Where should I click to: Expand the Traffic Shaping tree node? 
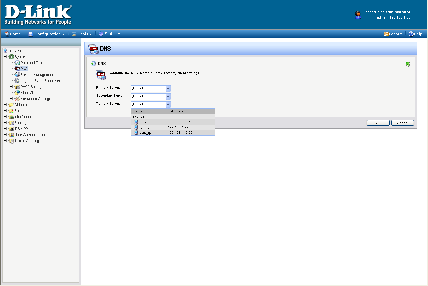5,141
